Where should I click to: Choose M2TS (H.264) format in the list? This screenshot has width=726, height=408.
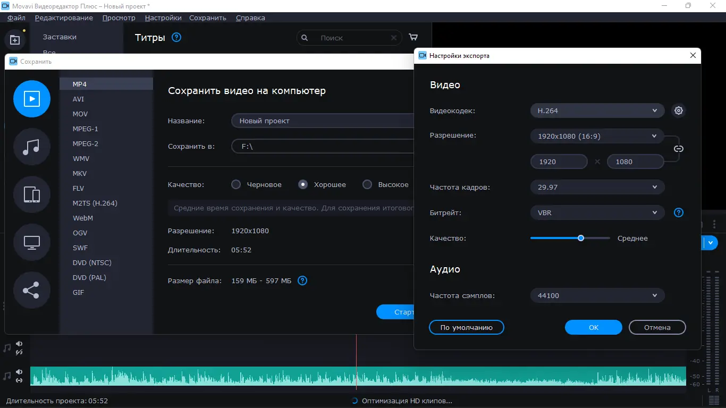(106, 203)
